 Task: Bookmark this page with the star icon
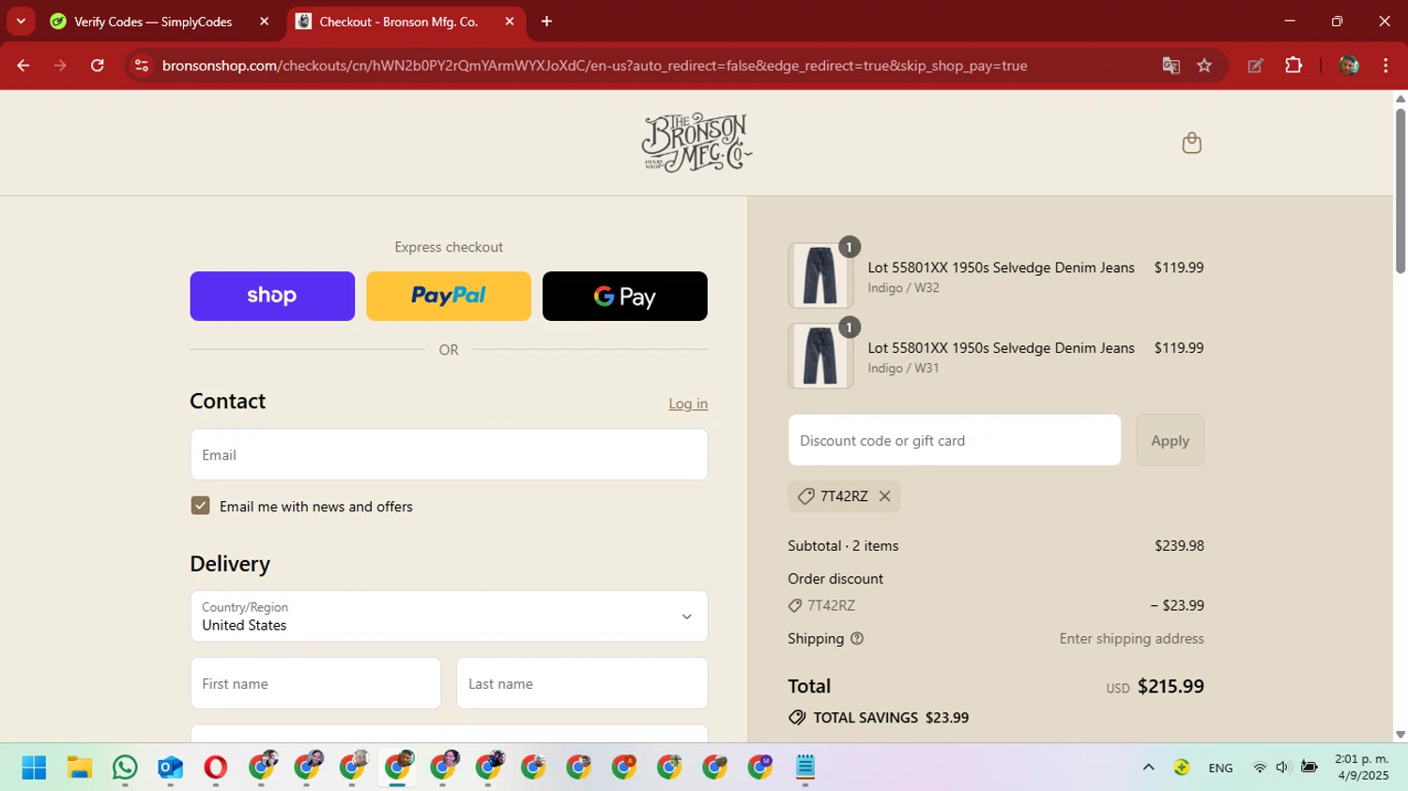[1204, 66]
